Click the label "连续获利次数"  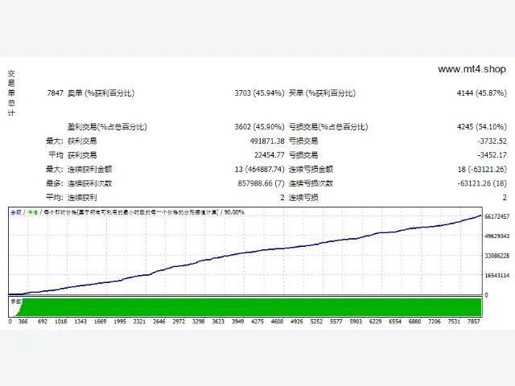tap(89, 183)
